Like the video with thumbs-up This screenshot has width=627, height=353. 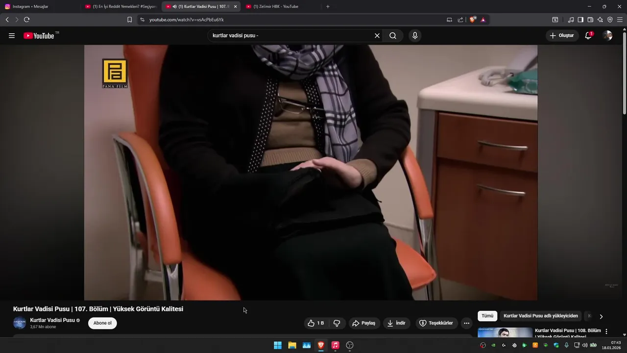point(316,323)
